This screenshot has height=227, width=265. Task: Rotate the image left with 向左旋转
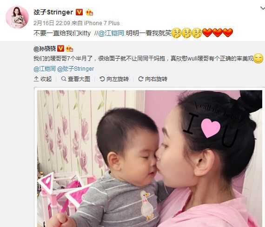(114, 79)
